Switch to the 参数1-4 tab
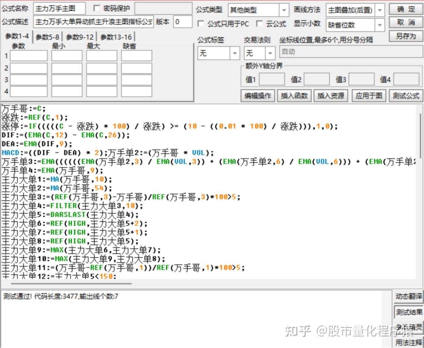Viewport: 424px width, 348px height. point(17,36)
